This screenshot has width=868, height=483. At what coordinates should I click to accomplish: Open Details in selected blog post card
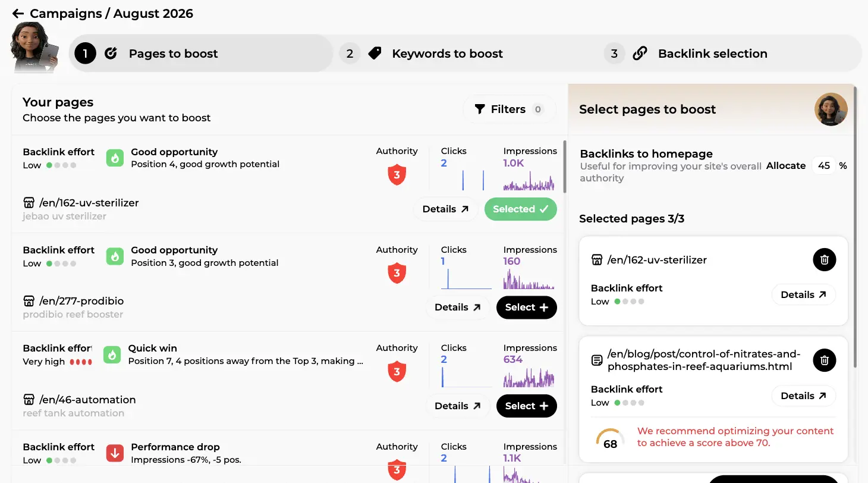point(804,396)
